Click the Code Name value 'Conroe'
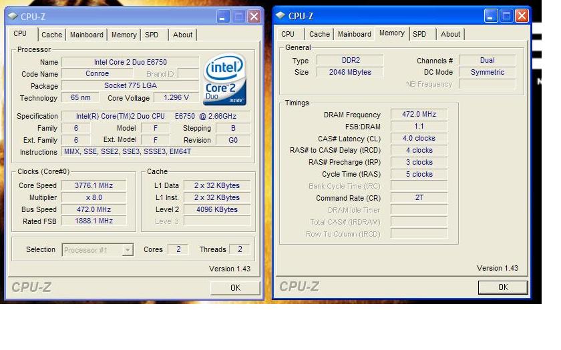 (x=98, y=73)
